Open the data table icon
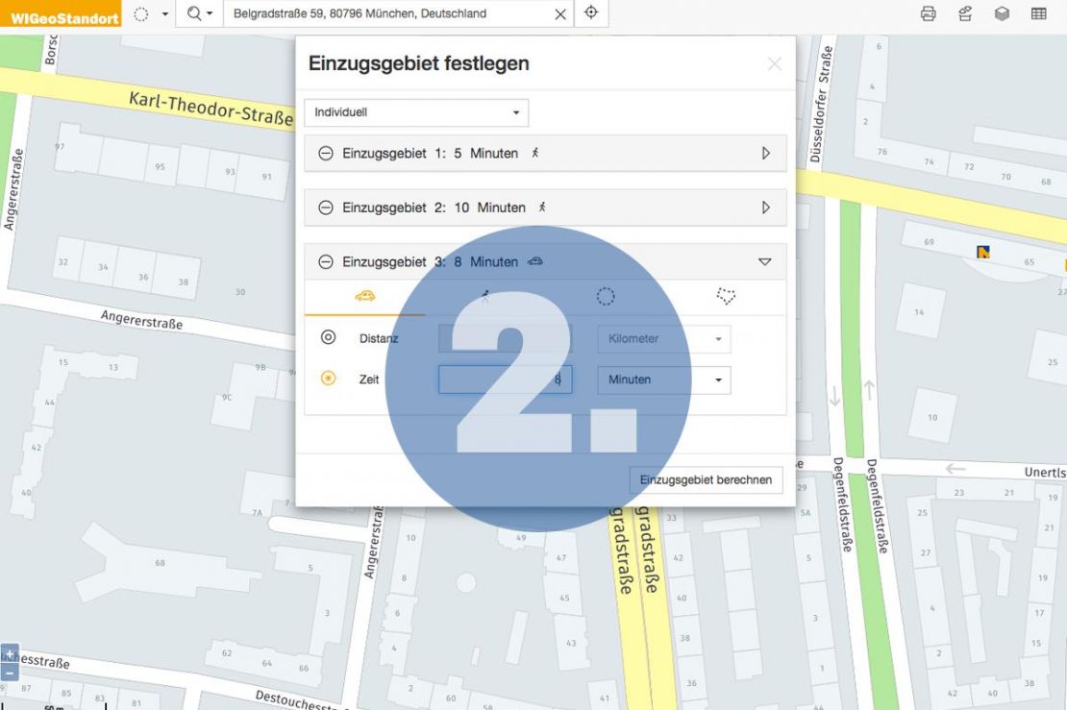This screenshot has height=710, width=1067. pyautogui.click(x=1038, y=13)
